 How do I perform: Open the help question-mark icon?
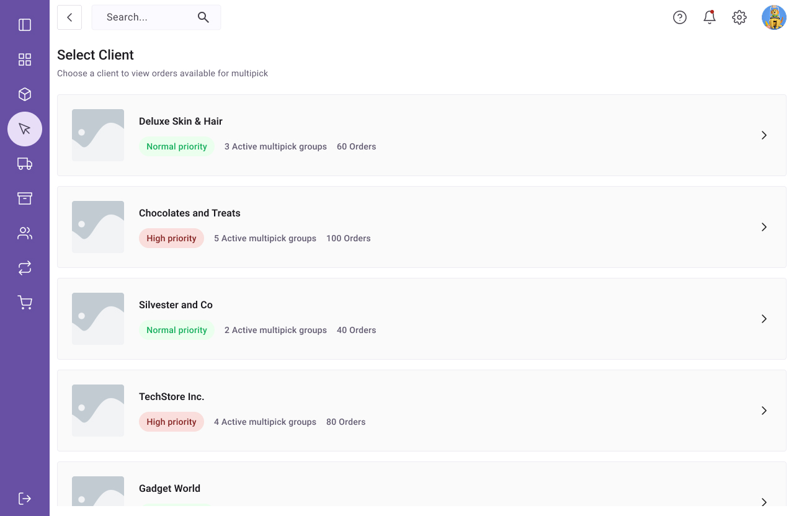coord(680,17)
